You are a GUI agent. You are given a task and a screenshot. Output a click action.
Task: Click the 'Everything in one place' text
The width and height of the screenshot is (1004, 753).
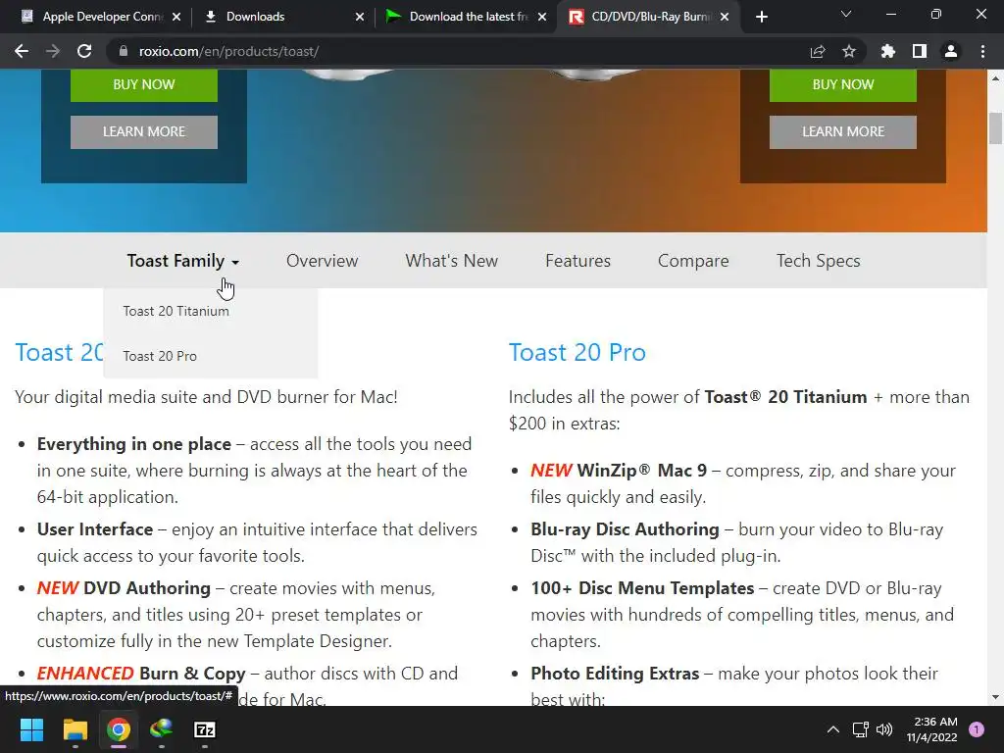pos(133,444)
